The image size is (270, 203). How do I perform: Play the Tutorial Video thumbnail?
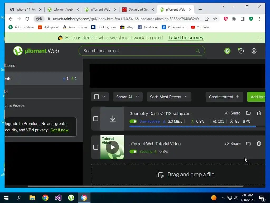click(x=112, y=147)
